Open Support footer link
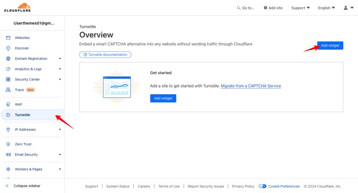Viewport: 358px width, 193px height. pyautogui.click(x=92, y=186)
